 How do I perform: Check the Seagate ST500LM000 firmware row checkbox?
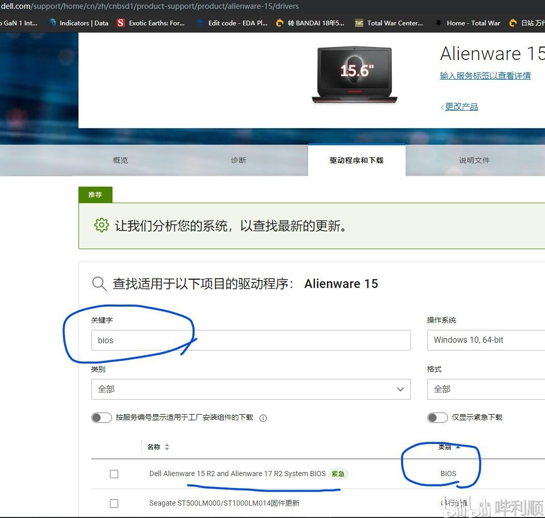tap(114, 504)
